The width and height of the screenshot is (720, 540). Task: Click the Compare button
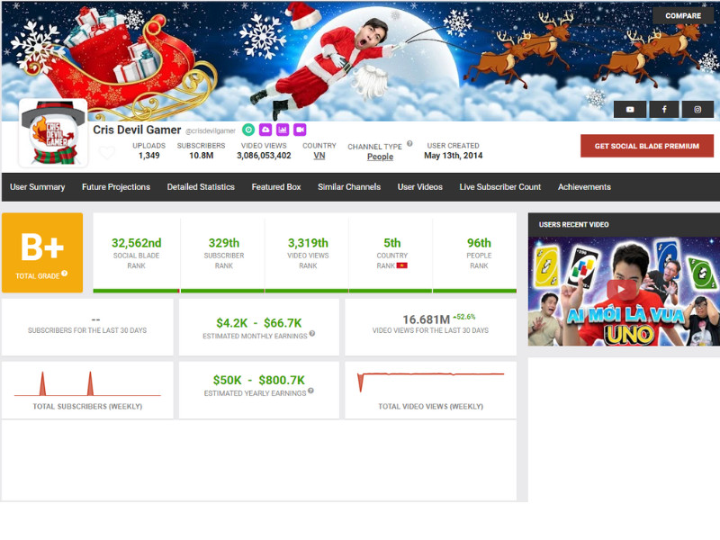pyautogui.click(x=683, y=15)
